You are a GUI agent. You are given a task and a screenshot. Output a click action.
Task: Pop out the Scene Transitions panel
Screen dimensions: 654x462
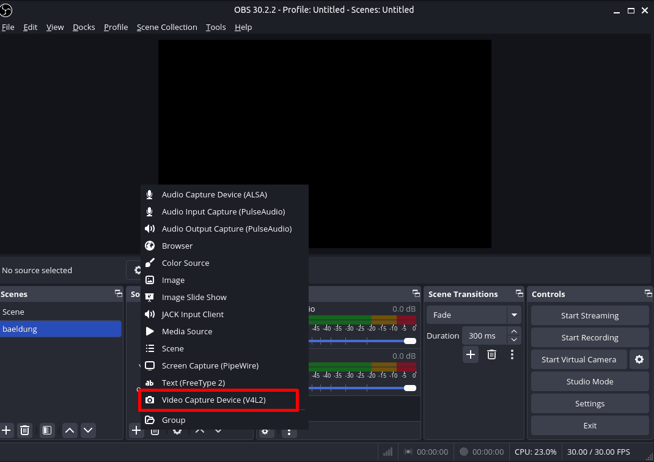pyautogui.click(x=518, y=293)
